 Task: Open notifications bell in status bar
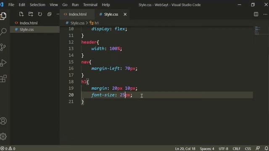click(266, 148)
